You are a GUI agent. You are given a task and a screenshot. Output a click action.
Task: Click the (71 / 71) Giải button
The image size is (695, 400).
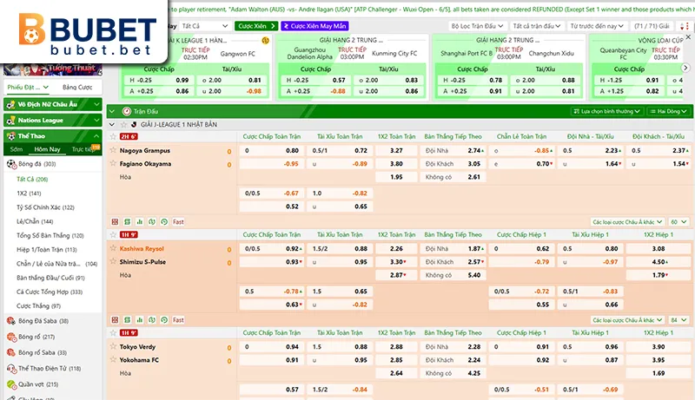click(652, 26)
